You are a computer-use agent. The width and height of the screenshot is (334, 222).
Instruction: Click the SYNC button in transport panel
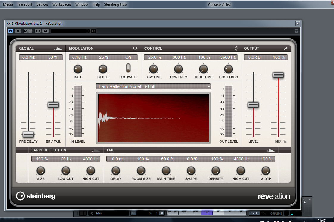[x=254, y=213]
